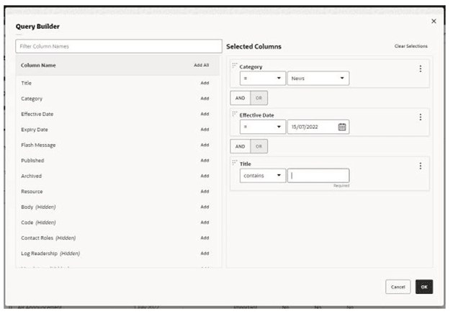This screenshot has width=453, height=314.
Task: Open the Category filter's three-dot options menu
Action: [421, 68]
